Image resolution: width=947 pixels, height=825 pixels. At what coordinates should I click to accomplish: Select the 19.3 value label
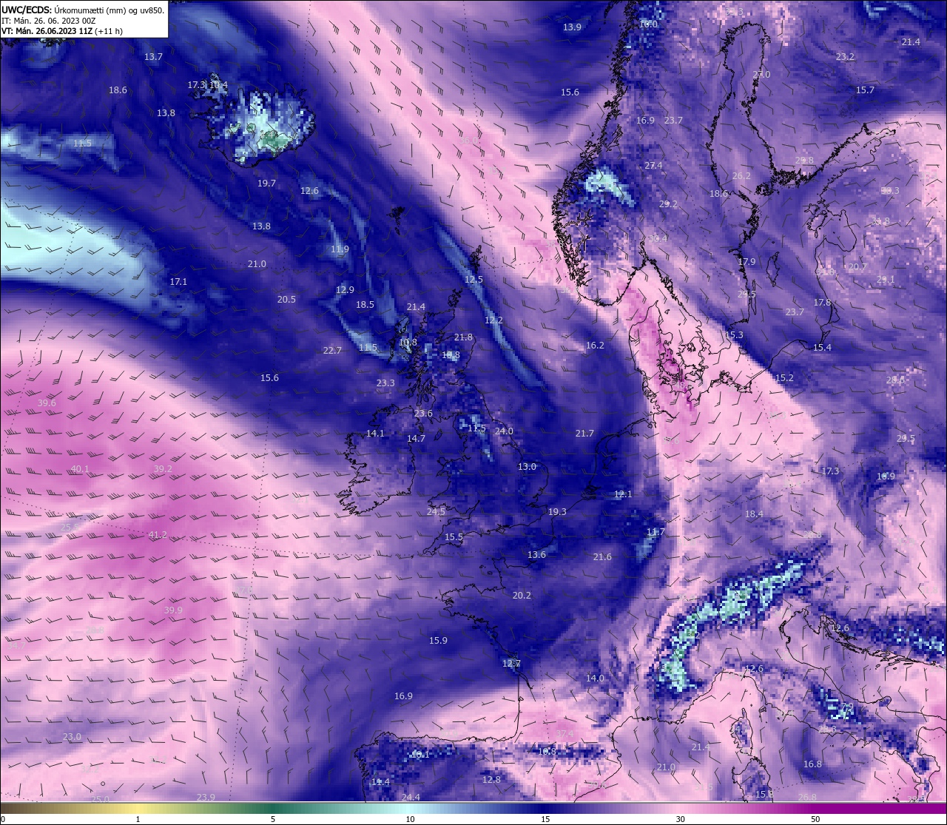click(557, 512)
